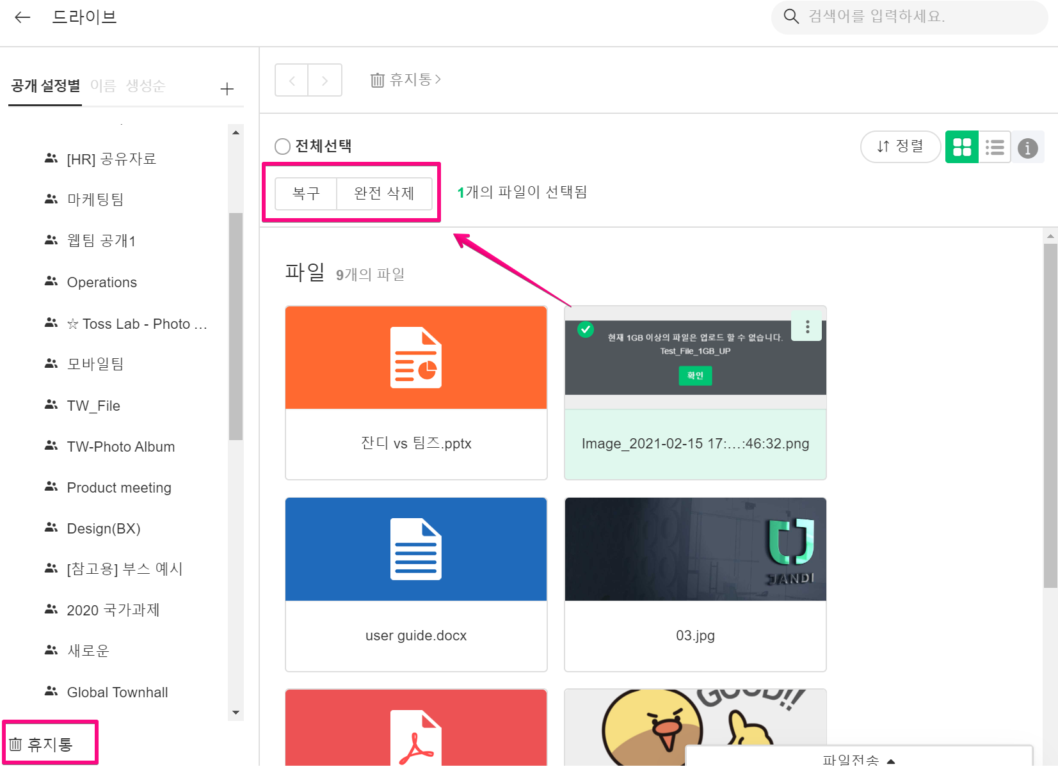Switch to list view
This screenshot has height=767, width=1058.
point(995,147)
